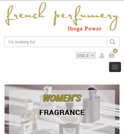Click the red Iboga Power text
This screenshot has height=134, width=124.
tap(84, 29)
